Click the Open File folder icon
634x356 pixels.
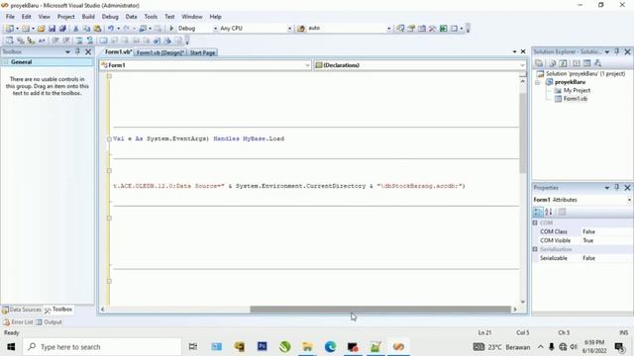click(x=42, y=29)
